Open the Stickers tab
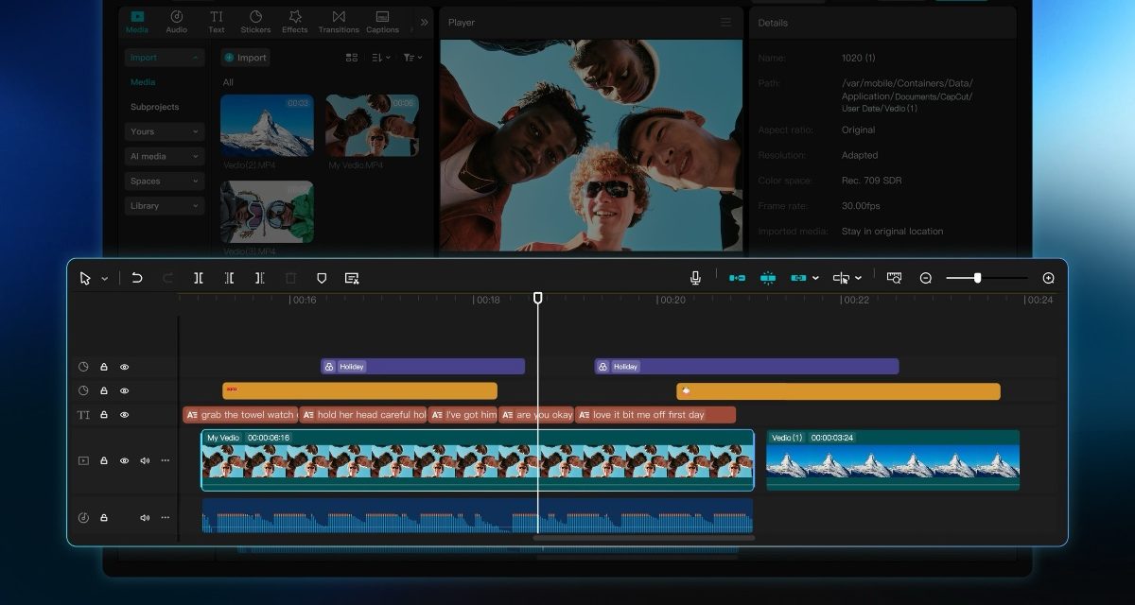This screenshot has height=605, width=1135. pyautogui.click(x=255, y=22)
